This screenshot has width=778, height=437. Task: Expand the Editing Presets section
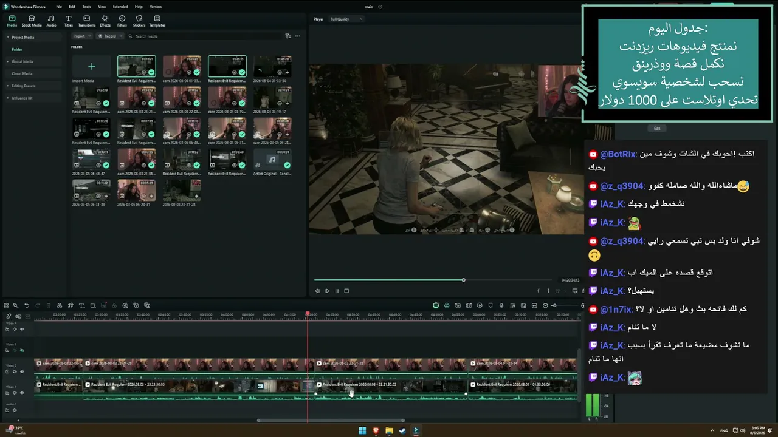[x=7, y=86]
